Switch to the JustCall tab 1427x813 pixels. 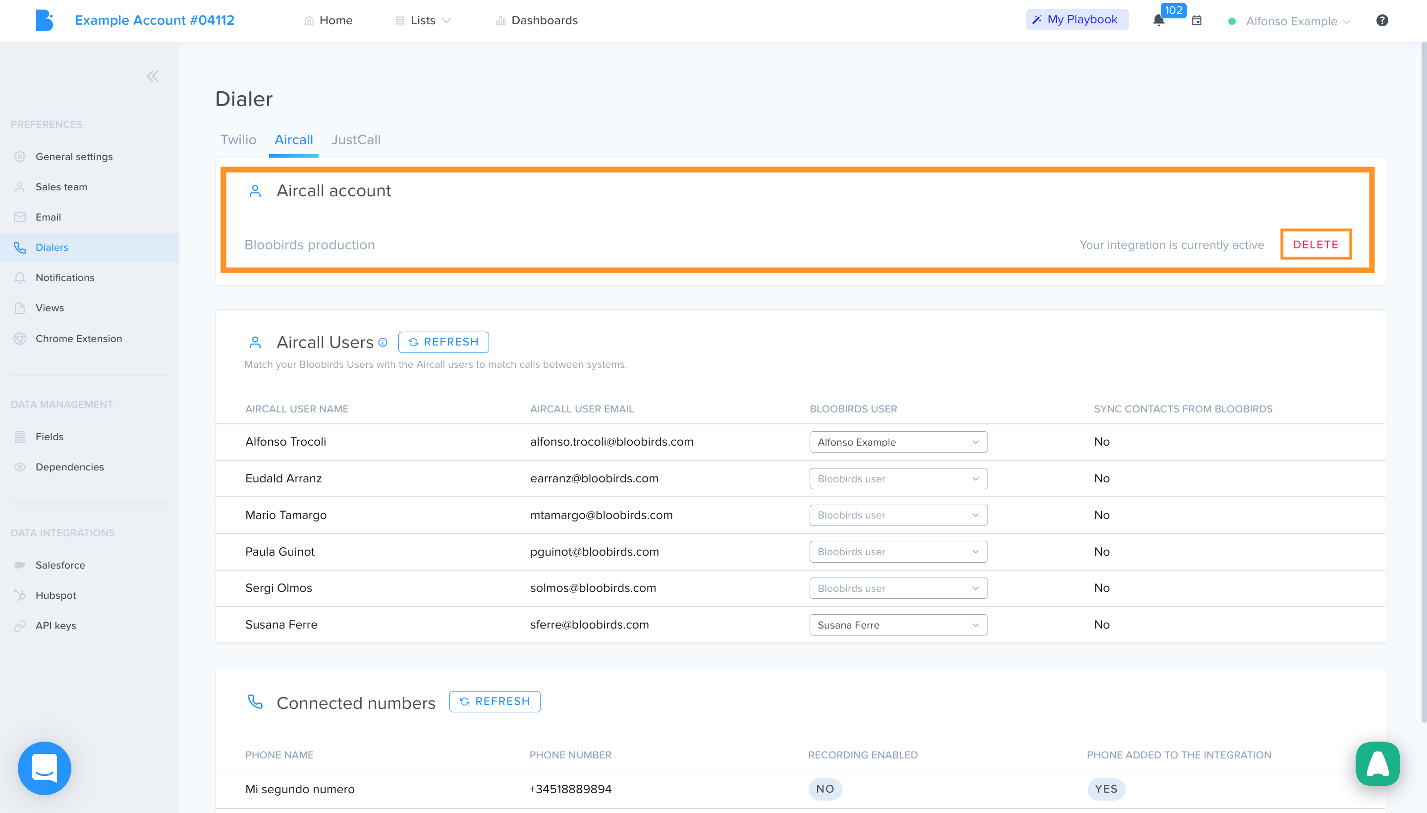[x=356, y=140]
